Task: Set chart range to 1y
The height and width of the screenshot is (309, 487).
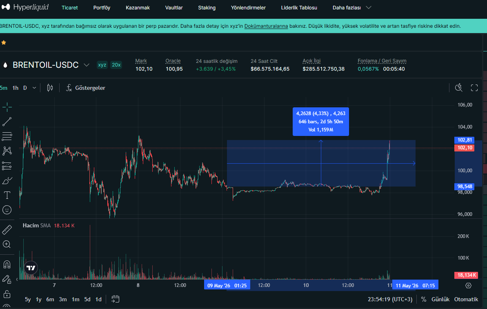Action: [x=38, y=299]
